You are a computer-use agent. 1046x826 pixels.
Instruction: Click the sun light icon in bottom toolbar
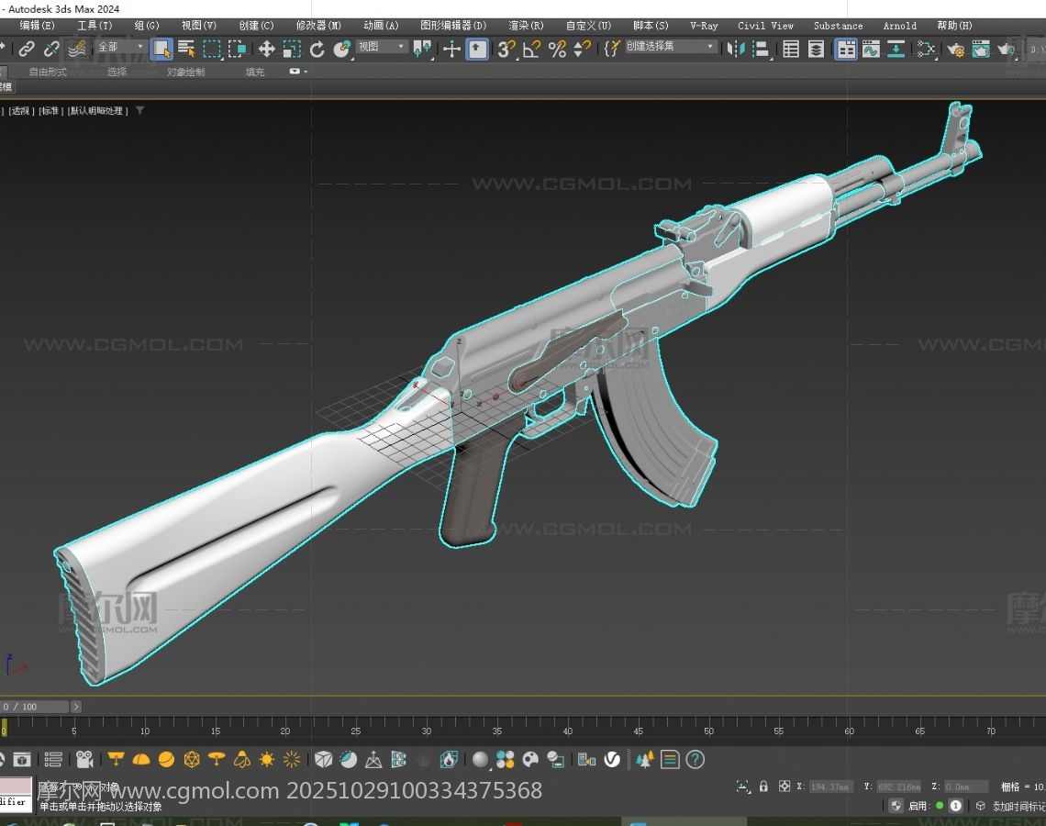267,760
